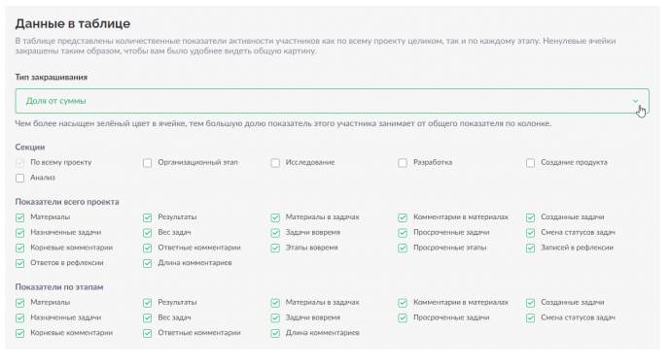Check the 'Исследование' section checkbox
The height and width of the screenshot is (364, 671).
coord(275,163)
